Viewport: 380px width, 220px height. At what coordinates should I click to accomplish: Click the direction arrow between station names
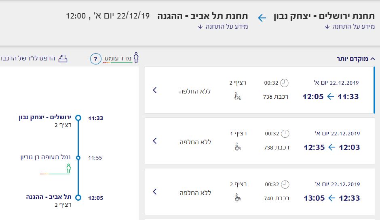tap(262, 18)
